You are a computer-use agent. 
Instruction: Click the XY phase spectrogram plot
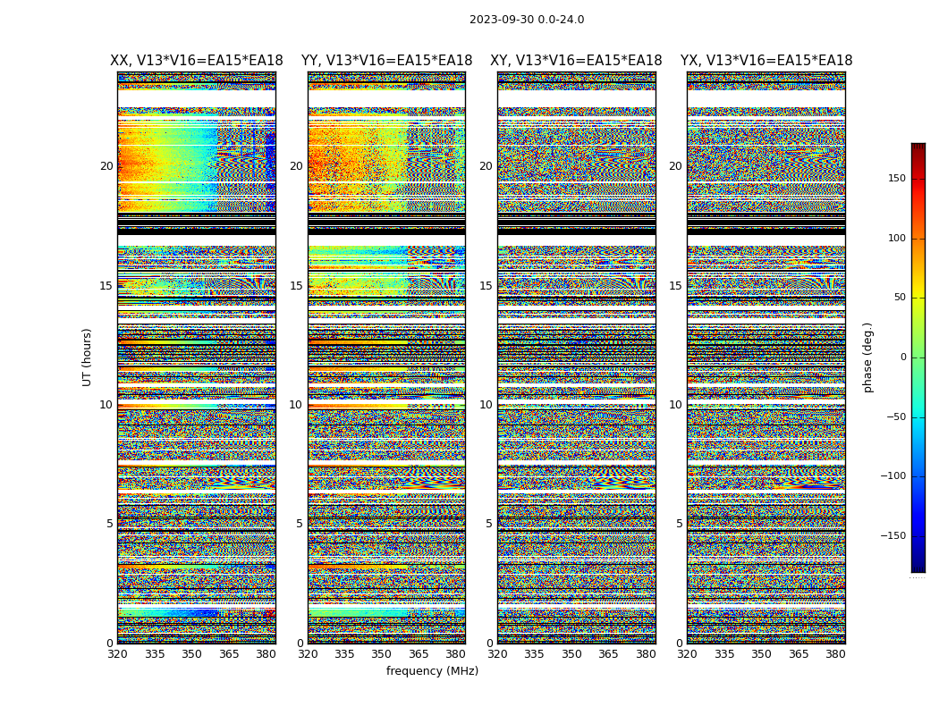577,357
